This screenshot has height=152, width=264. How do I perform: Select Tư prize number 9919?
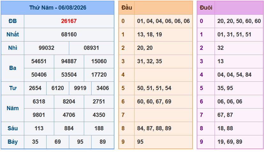pyautogui.click(x=80, y=88)
